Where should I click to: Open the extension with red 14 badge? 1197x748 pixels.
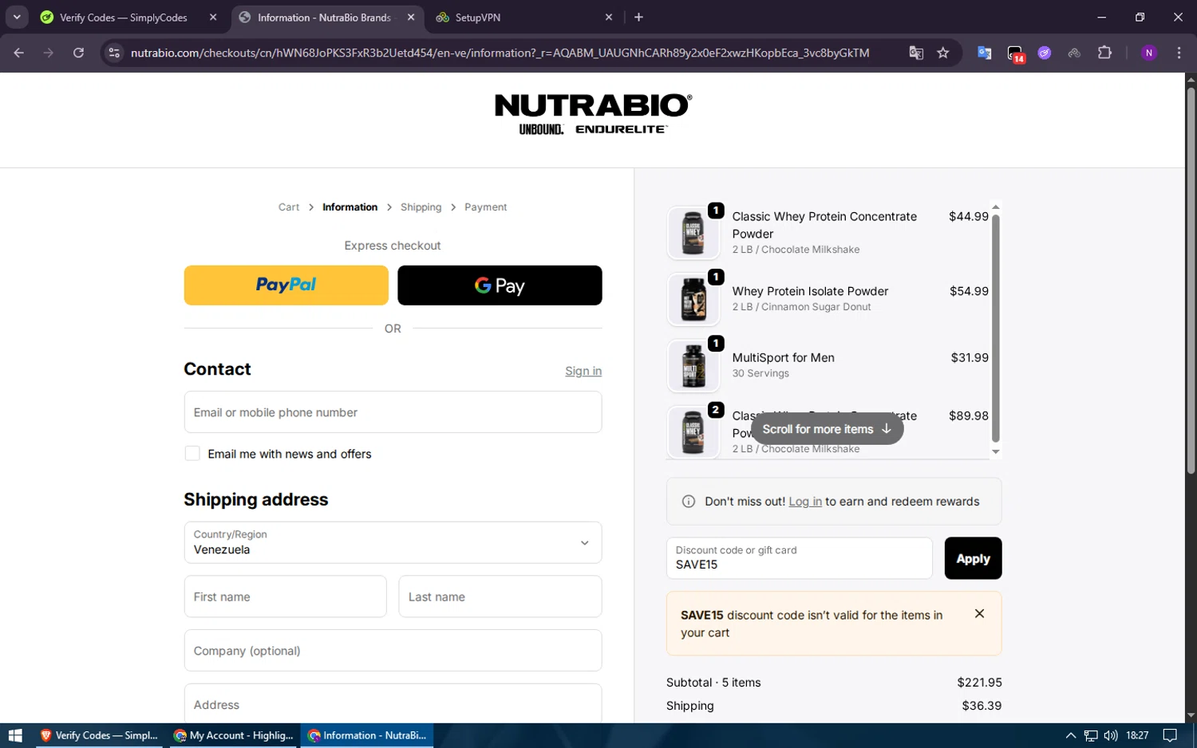coord(1015,53)
